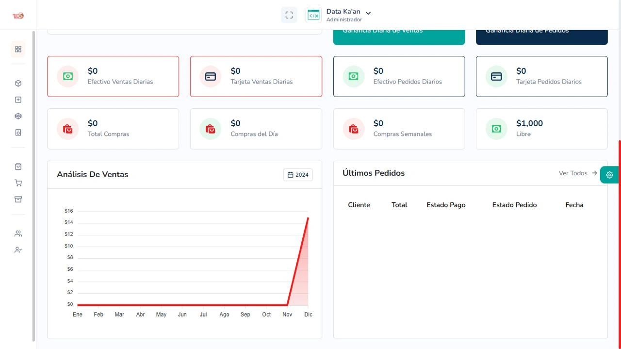
Task: Click the Ver Todos link
Action: click(577, 173)
